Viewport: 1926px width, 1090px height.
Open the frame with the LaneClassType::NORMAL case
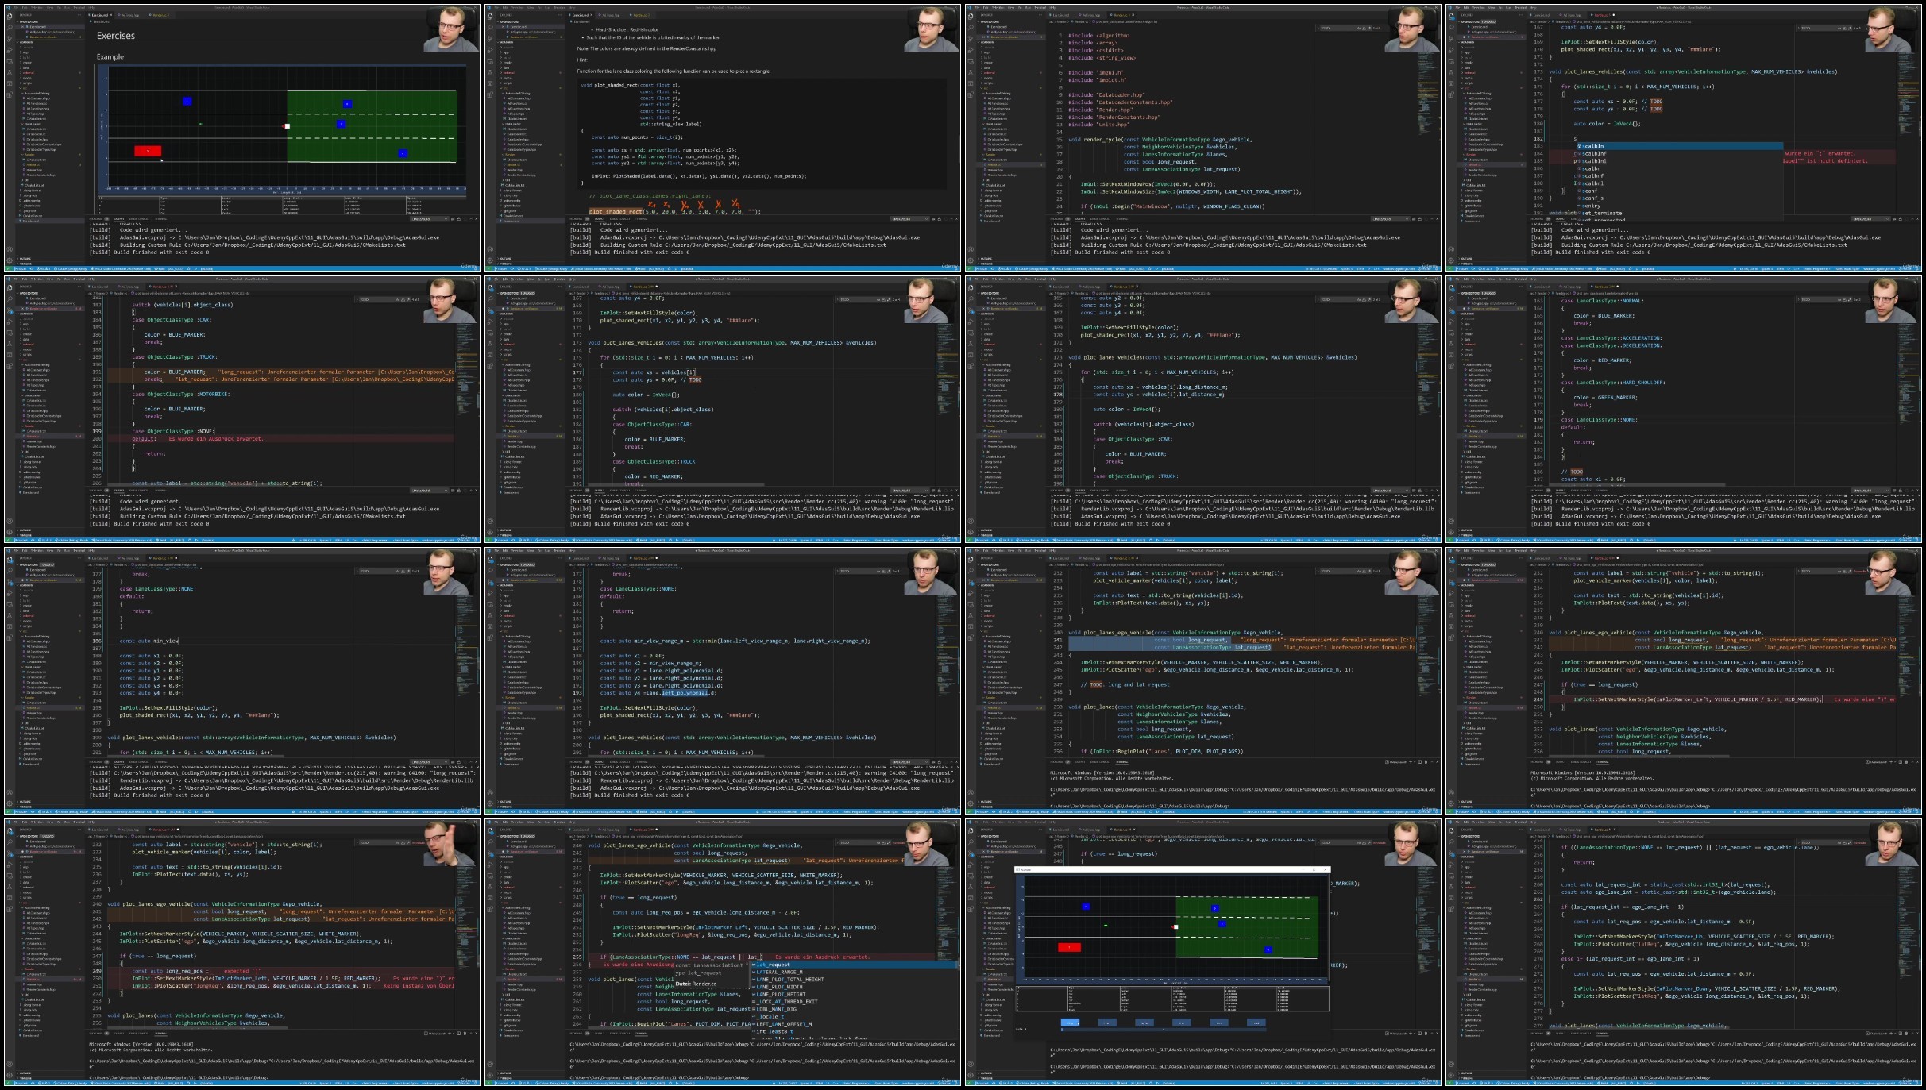tap(1684, 408)
